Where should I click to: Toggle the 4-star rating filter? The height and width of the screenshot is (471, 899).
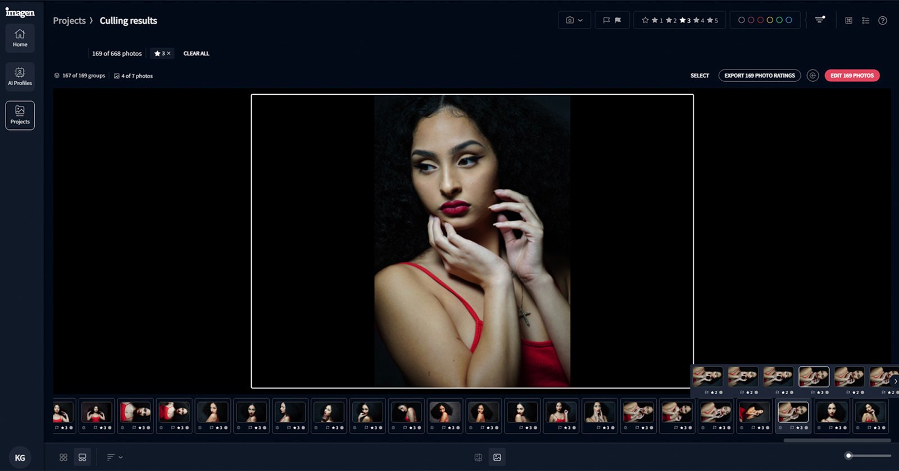click(x=698, y=20)
